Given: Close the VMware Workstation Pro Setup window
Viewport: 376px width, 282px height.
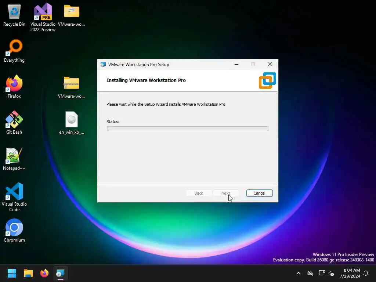Looking at the screenshot, I should 270,65.
